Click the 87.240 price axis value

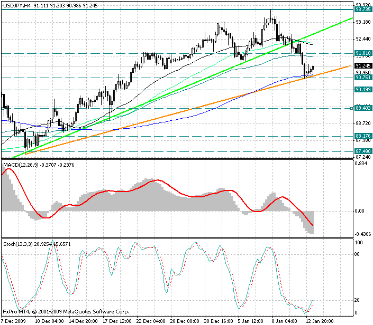coord(363,157)
